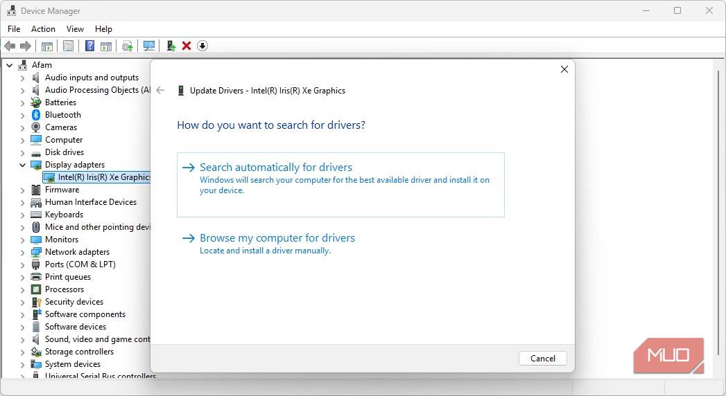Click the black down-arrow Disable device icon
This screenshot has width=726, height=396.
[202, 46]
